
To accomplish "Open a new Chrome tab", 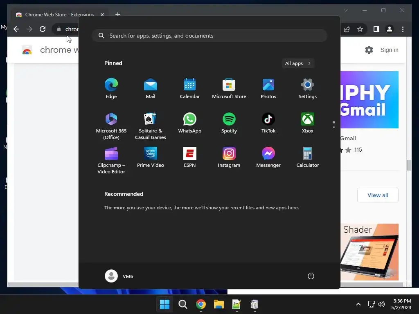I will (x=117, y=14).
